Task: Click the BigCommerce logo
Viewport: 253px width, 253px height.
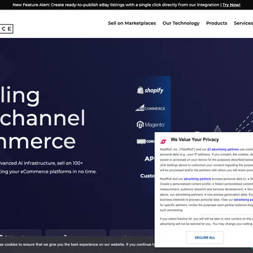Action: coord(150,108)
